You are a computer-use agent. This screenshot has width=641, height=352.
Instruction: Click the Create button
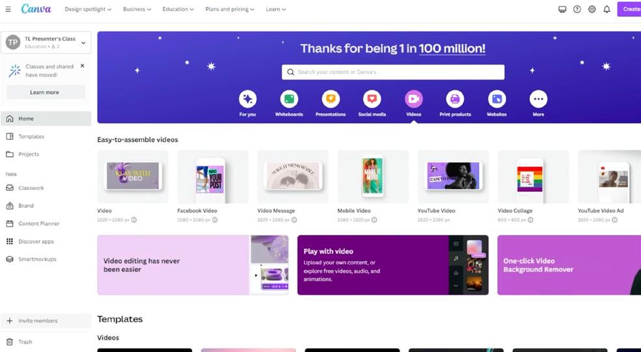coord(629,9)
